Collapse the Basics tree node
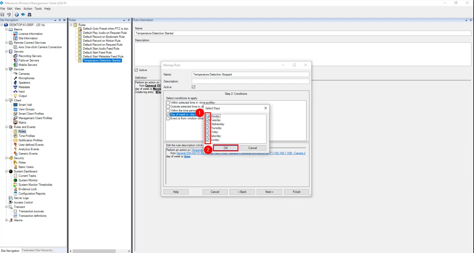This screenshot has height=253, width=474. pos(6,29)
